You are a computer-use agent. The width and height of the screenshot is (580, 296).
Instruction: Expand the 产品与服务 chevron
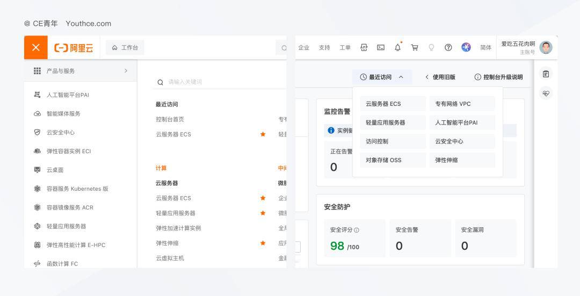pyautogui.click(x=126, y=71)
